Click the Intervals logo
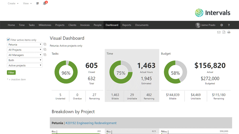Screen dimensions: 239x134 click(212, 13)
